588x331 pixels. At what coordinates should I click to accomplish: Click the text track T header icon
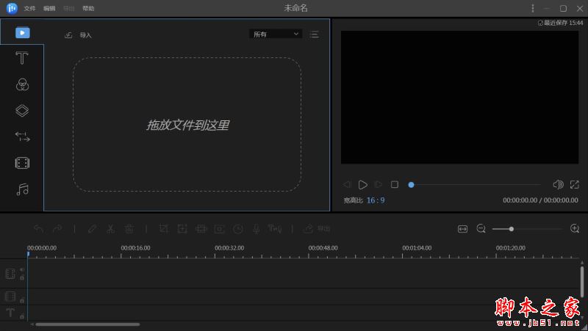(10, 312)
